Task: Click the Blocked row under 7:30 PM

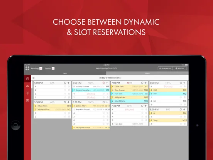Action: point(129,109)
